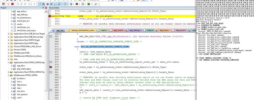
Task: Expand the Drivers/CMSIS folder
Action: (9, 50)
